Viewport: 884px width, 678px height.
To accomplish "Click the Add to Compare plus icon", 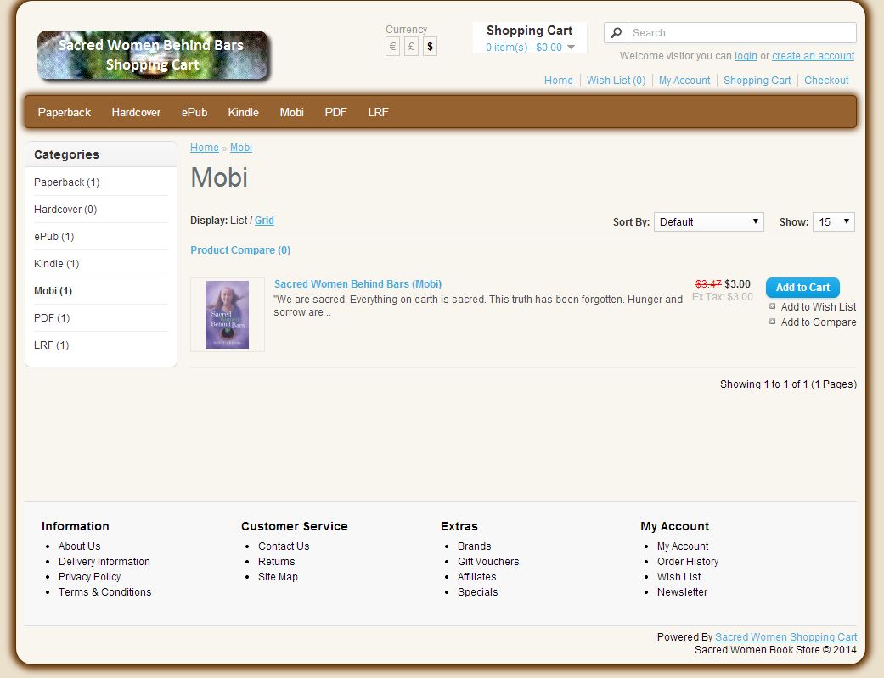I will coord(771,322).
